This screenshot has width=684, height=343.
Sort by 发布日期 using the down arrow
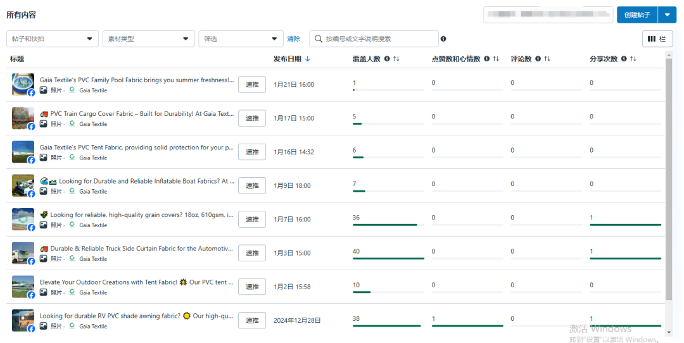tap(308, 59)
